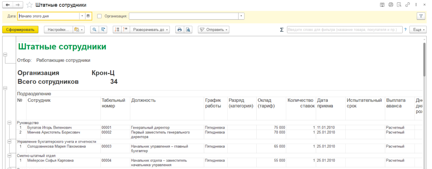Copy link using chain icon in title bar
Screen dimensions: 432x169
coord(407,5)
